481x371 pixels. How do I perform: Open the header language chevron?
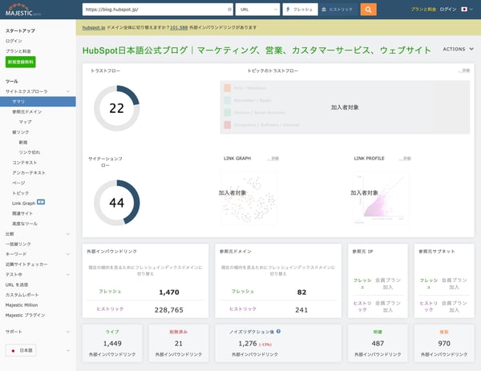(x=471, y=10)
